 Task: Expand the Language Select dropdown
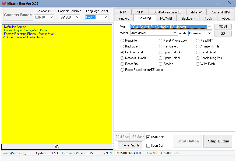click(x=105, y=17)
